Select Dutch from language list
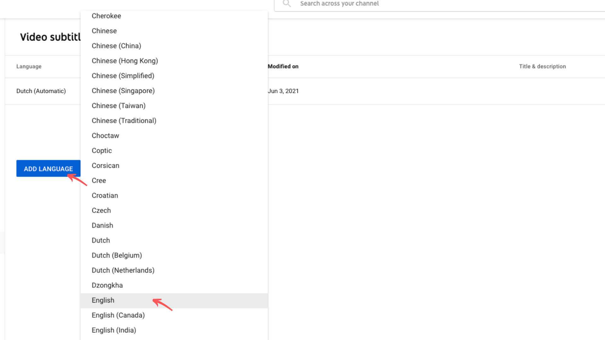Image resolution: width=605 pixels, height=340 pixels. (101, 240)
